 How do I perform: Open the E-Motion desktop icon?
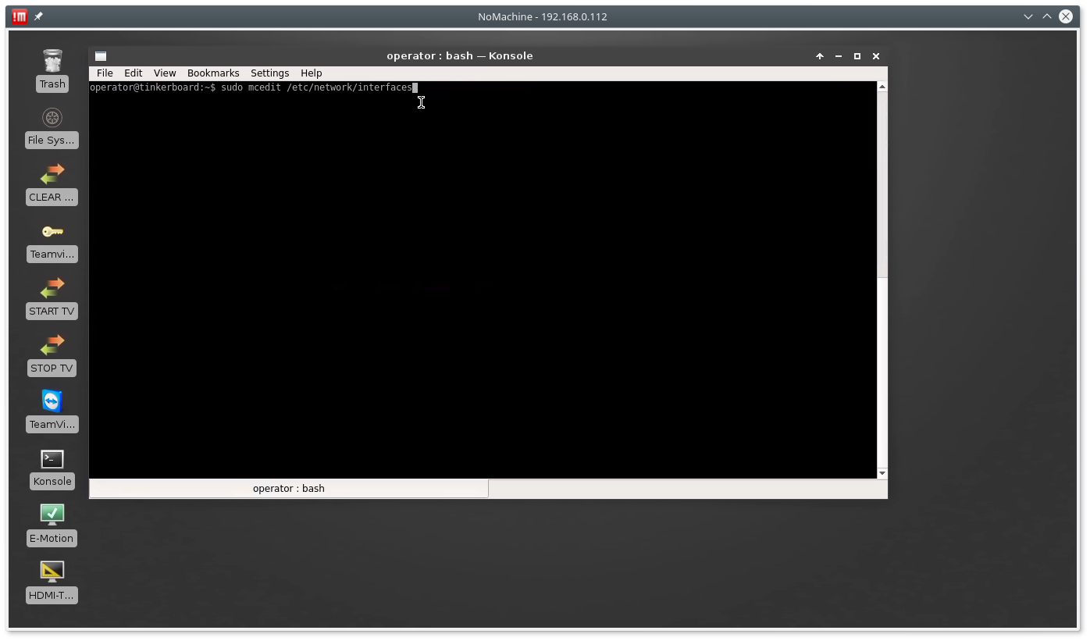[x=52, y=515]
